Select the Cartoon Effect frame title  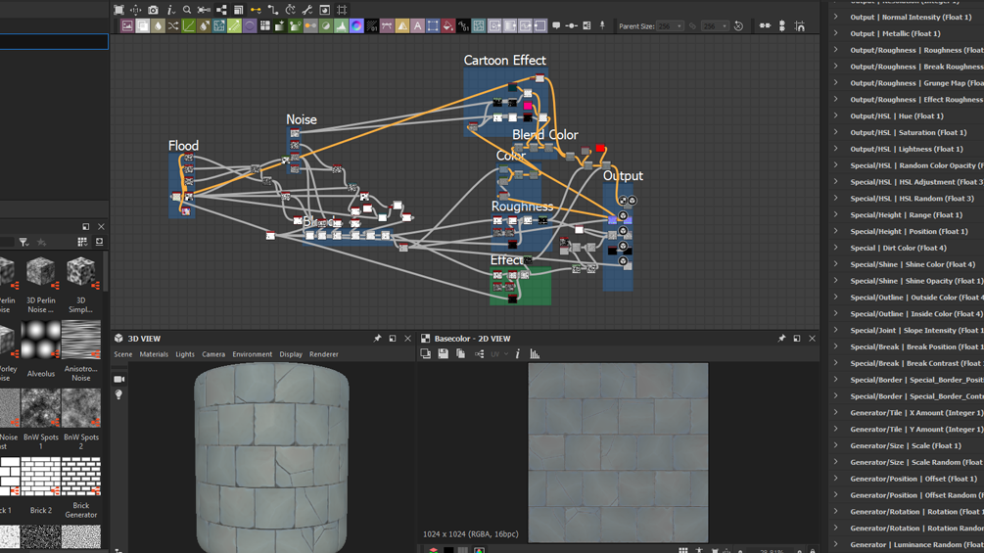pos(504,60)
